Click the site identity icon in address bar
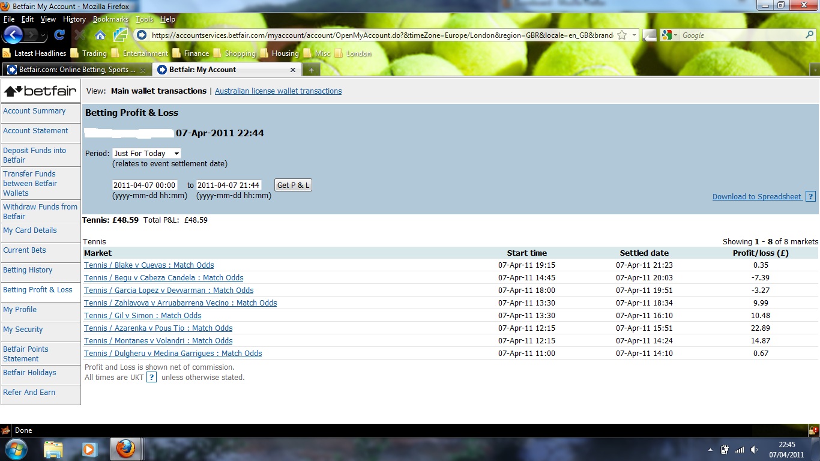Viewport: 820px width, 461px height. pos(142,35)
